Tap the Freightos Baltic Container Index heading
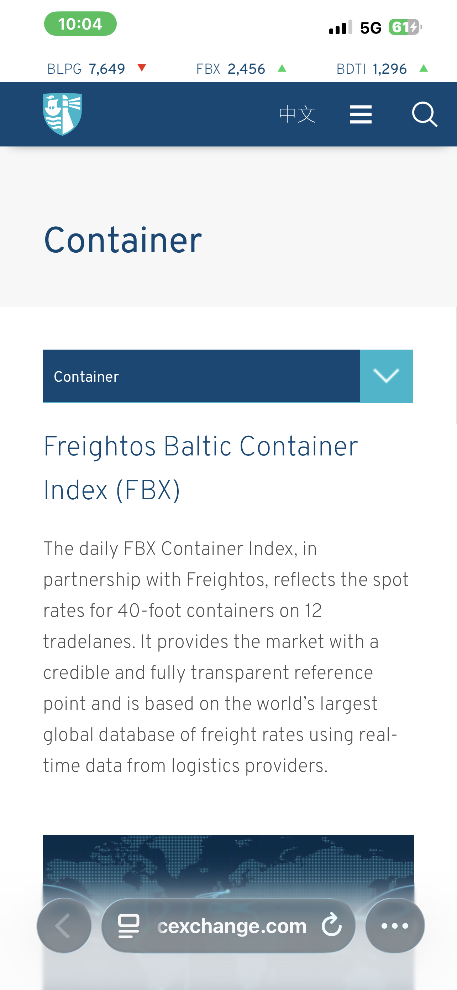 pyautogui.click(x=201, y=468)
